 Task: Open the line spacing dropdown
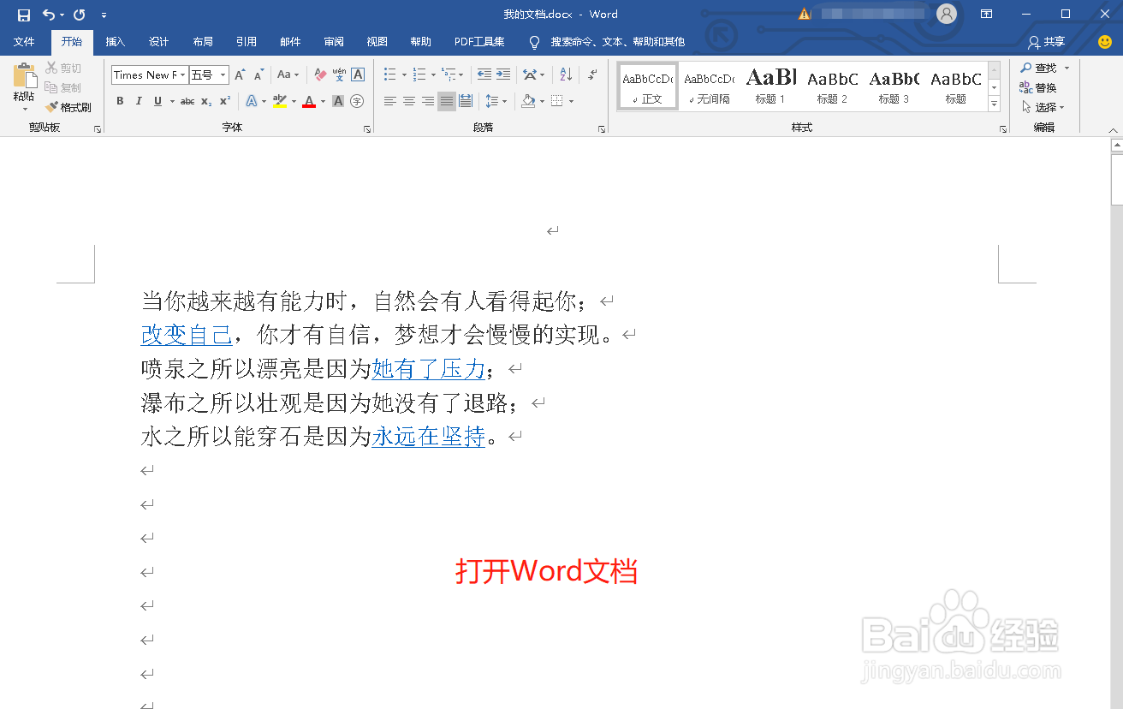[x=496, y=101]
